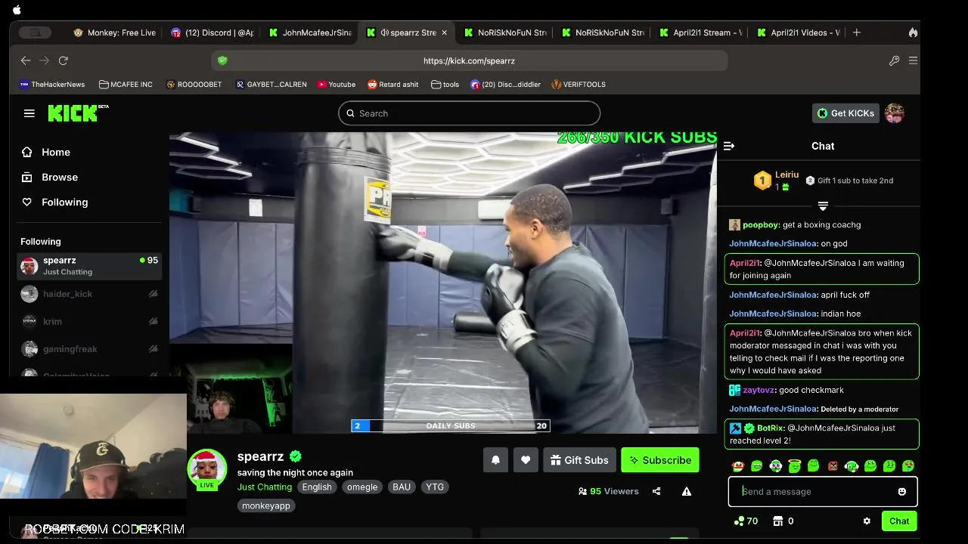Open the emoji picker in message box
Screen dimensions: 968x544
901,492
